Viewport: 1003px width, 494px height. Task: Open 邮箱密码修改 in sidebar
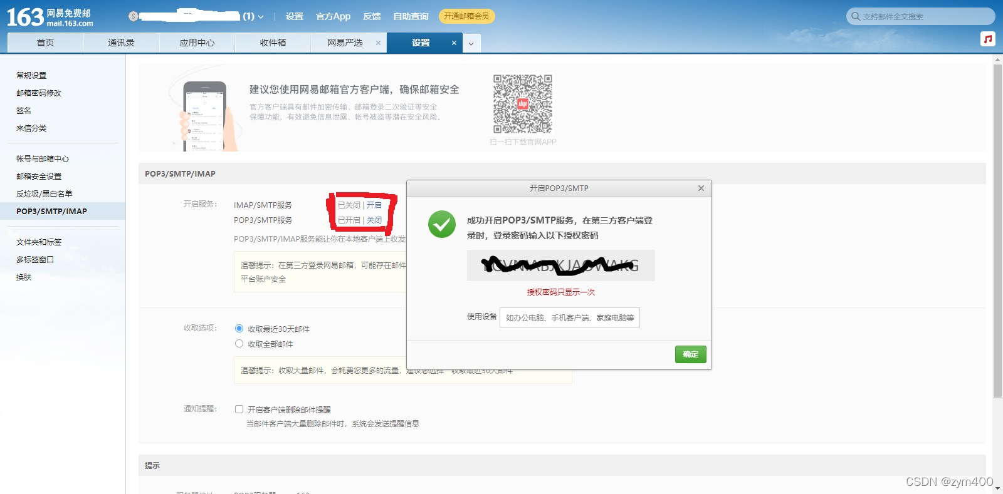pyautogui.click(x=39, y=93)
